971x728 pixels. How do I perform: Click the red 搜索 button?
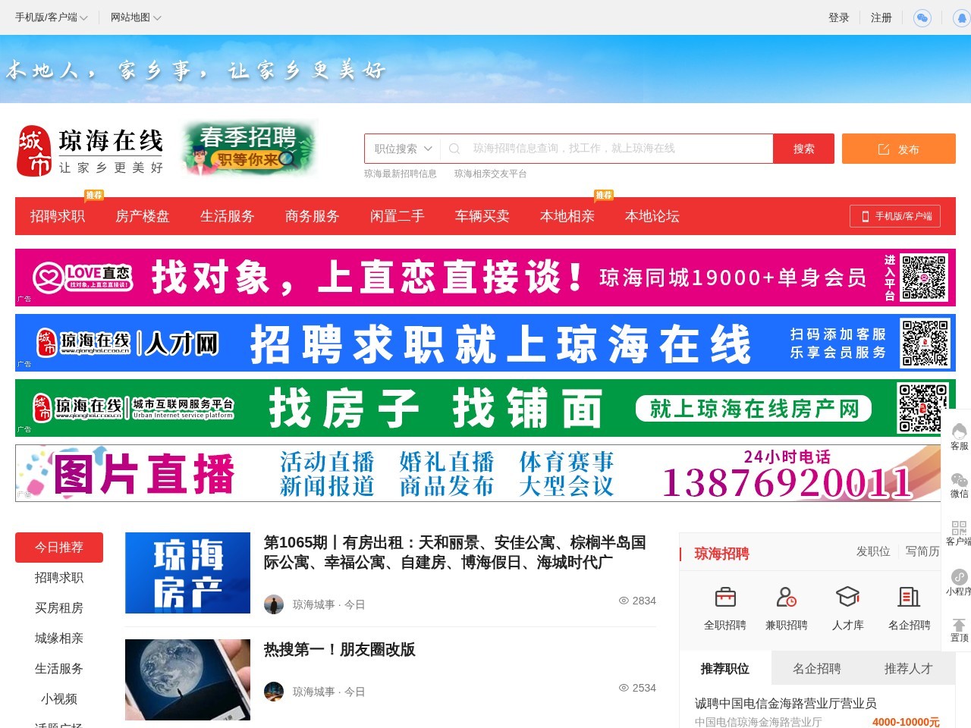pos(804,149)
